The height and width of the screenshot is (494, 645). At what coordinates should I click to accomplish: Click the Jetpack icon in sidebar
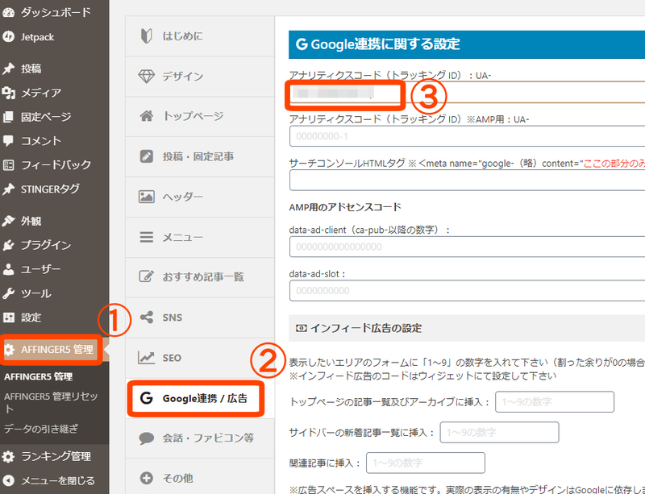pos(8,37)
